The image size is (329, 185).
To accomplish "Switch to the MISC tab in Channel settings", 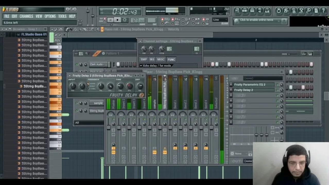I will tap(161, 59).
